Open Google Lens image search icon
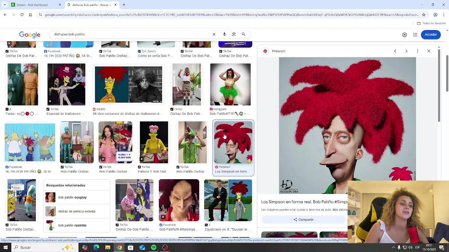 [234, 34]
